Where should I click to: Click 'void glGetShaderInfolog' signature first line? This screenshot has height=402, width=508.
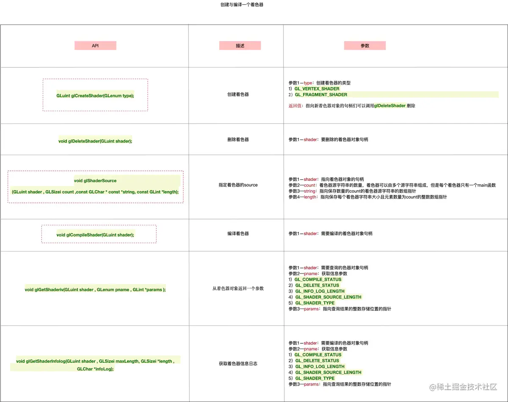click(95, 361)
